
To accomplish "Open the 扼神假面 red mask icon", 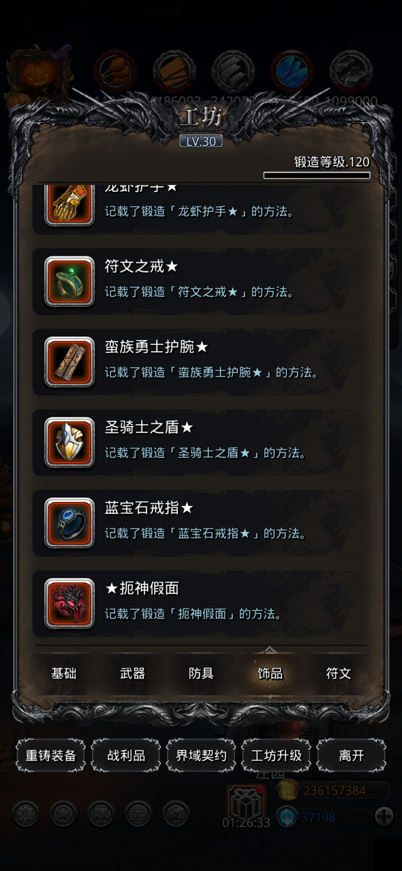I will click(69, 603).
